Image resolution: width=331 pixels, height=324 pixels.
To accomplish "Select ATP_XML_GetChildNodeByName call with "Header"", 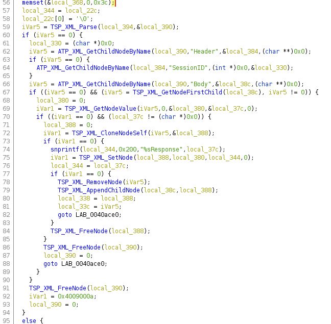I will [x=104, y=51].
